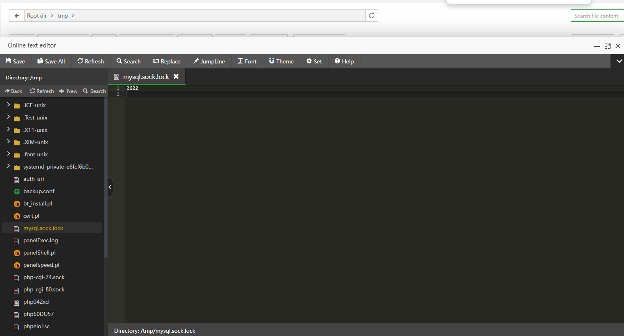Click the Save button in editor toolbar
The image size is (624, 336).
tap(15, 61)
